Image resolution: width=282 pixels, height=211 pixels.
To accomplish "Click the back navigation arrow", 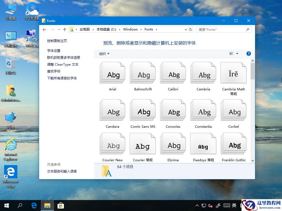I will coord(44,29).
